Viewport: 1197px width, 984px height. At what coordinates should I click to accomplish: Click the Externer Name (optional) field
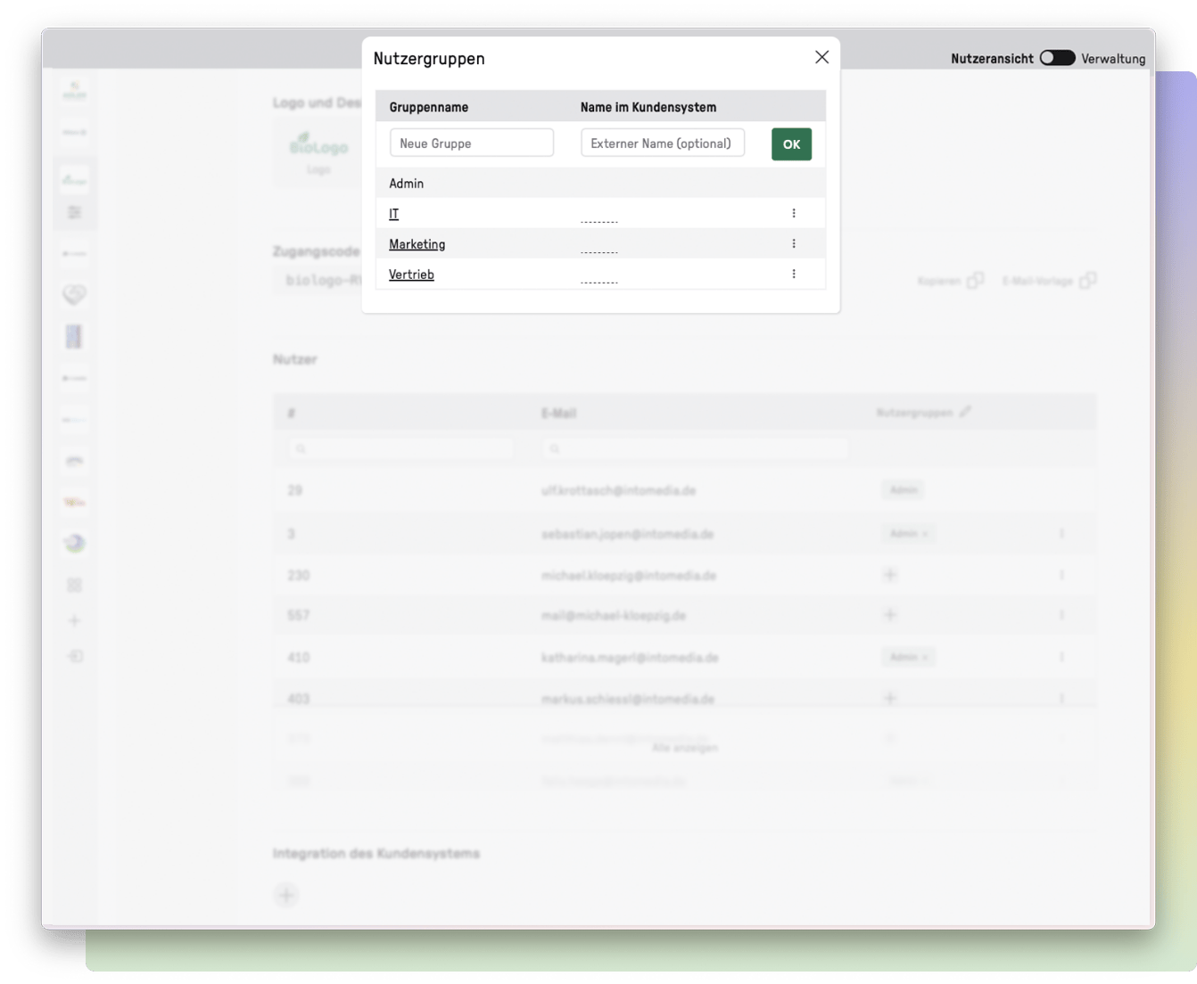click(x=662, y=143)
